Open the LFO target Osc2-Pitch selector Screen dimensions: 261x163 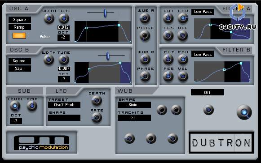click(64, 105)
